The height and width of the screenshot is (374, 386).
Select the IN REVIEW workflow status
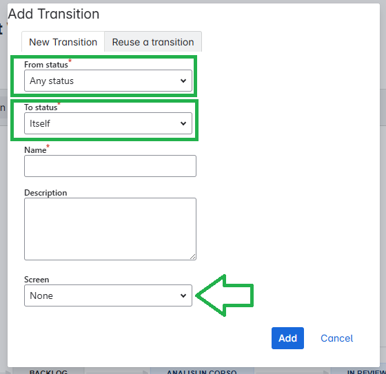coord(365,371)
